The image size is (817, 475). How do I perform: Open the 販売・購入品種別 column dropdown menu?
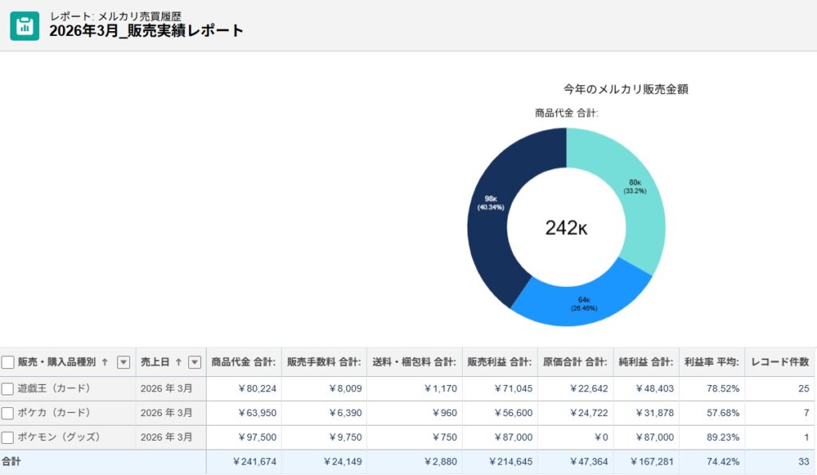point(123,362)
